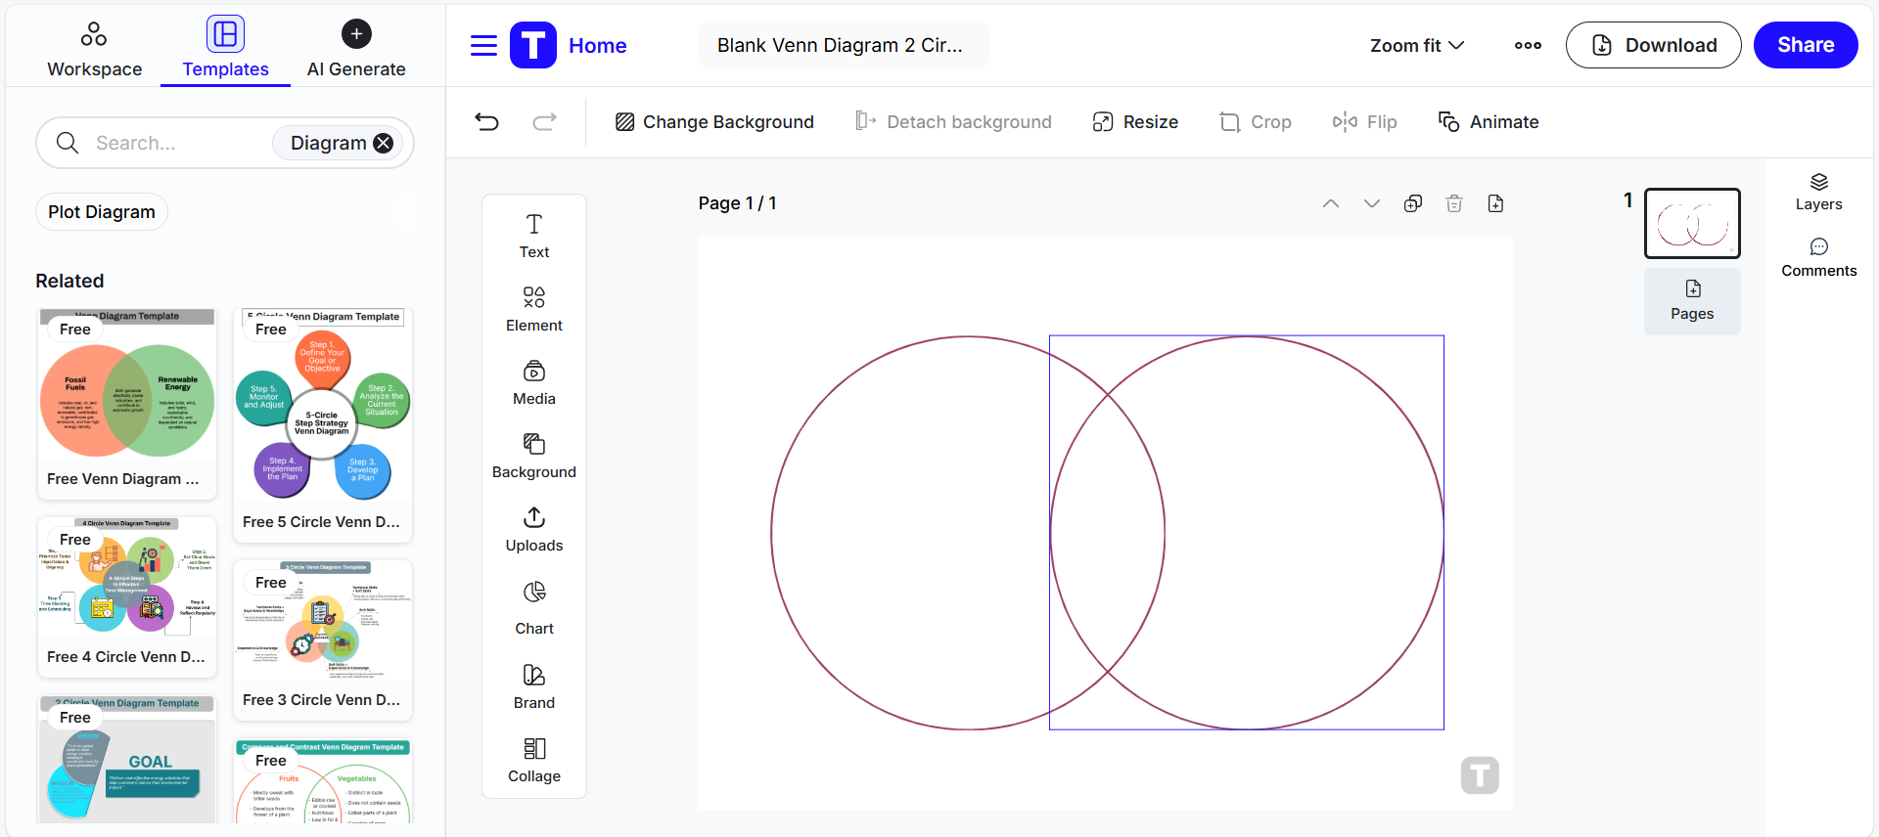Viewport: 1879px width, 837px height.
Task: Open the Free 3 Circle Venn Diagram template
Action: point(323,639)
